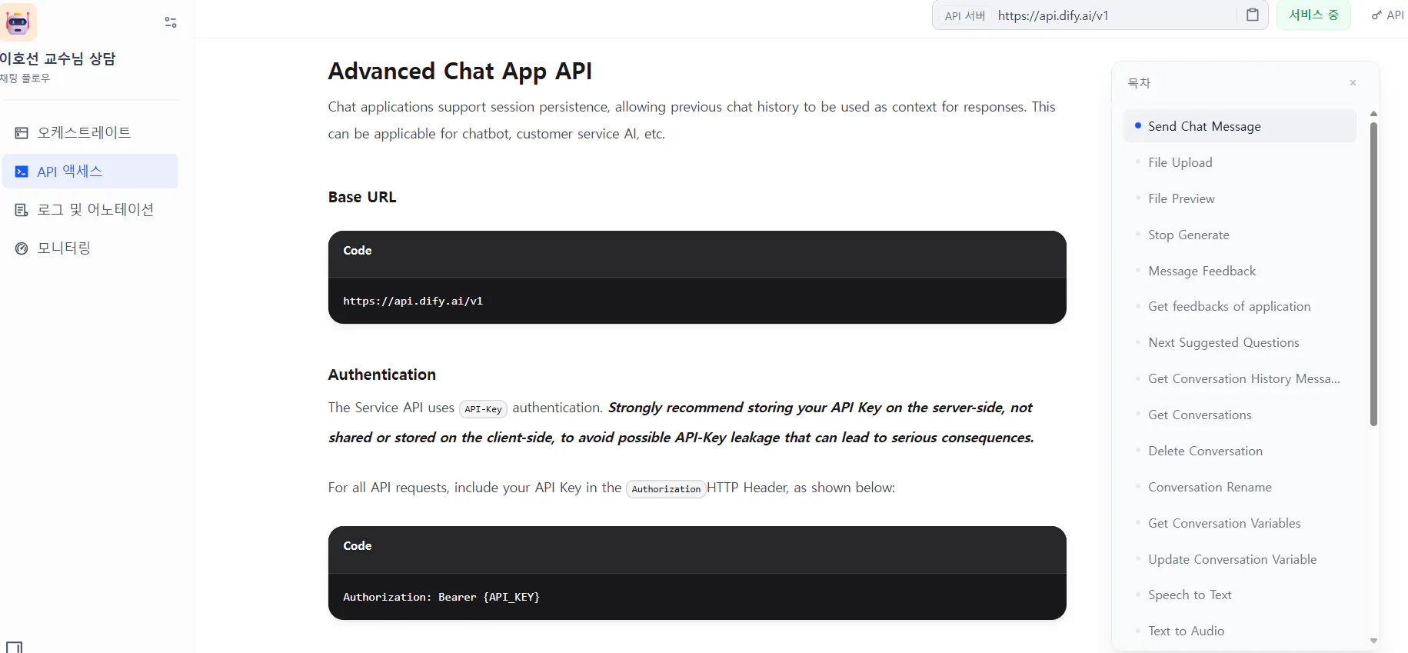Click the 모니터링 gauge icon
The image size is (1408, 653).
22,248
